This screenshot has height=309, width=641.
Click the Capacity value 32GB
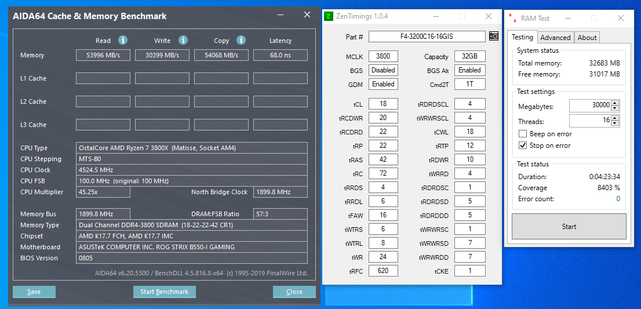click(469, 56)
